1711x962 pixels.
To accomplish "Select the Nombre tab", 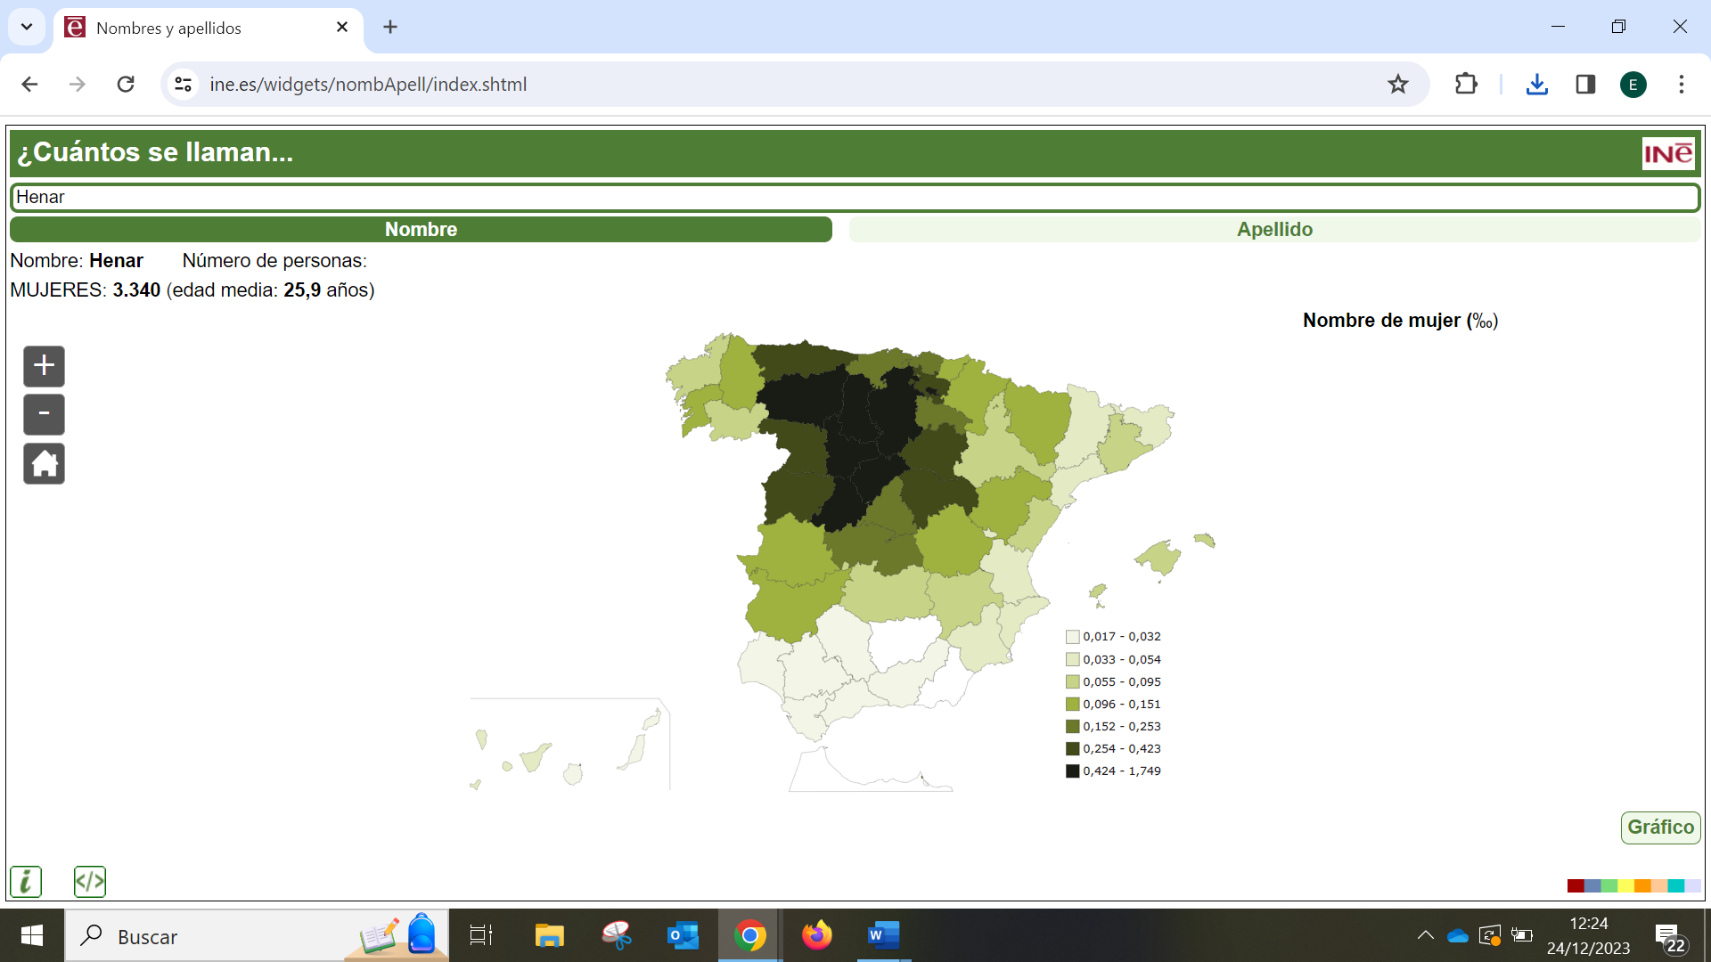I will 421,229.
